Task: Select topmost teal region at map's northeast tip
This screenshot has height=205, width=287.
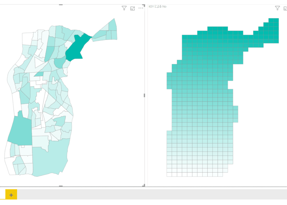Action: click(x=112, y=25)
